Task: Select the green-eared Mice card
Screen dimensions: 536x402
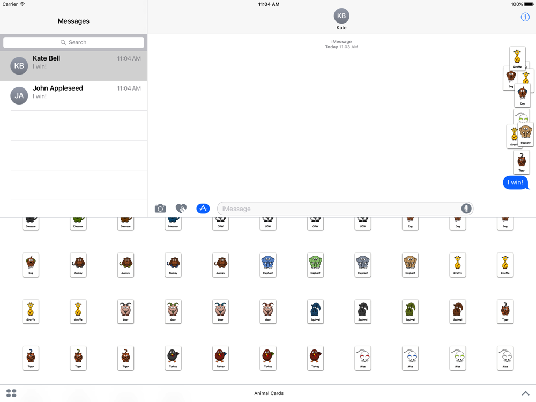Action: [x=458, y=358]
